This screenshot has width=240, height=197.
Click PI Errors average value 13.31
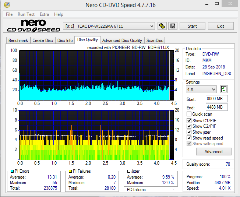point(52,177)
